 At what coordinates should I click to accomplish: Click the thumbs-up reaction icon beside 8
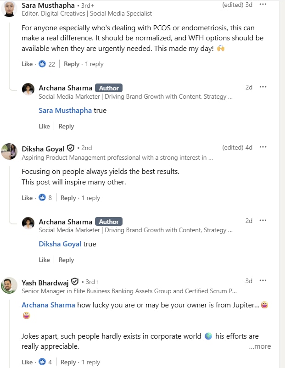[x=42, y=198]
